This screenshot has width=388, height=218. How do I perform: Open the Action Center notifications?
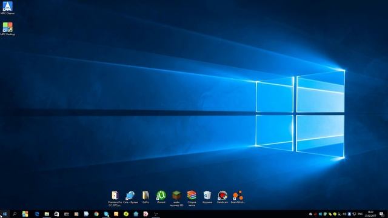click(381, 214)
